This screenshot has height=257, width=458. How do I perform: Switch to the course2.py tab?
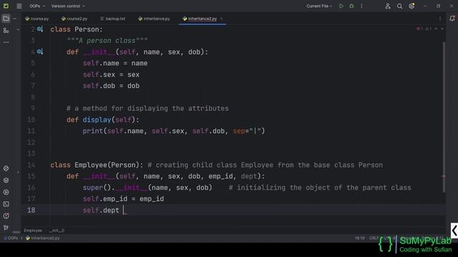[x=74, y=19]
